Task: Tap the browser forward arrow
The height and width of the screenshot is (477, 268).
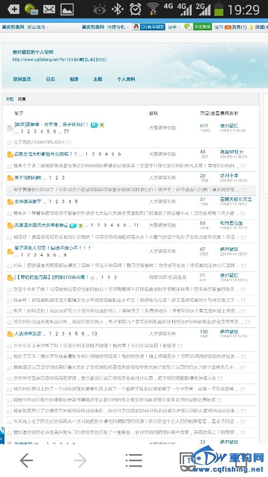Action: [x=80, y=461]
